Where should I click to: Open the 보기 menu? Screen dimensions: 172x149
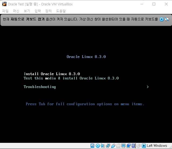27,11
